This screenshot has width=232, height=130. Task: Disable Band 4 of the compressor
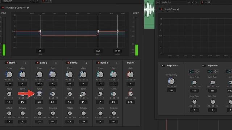point(98,62)
